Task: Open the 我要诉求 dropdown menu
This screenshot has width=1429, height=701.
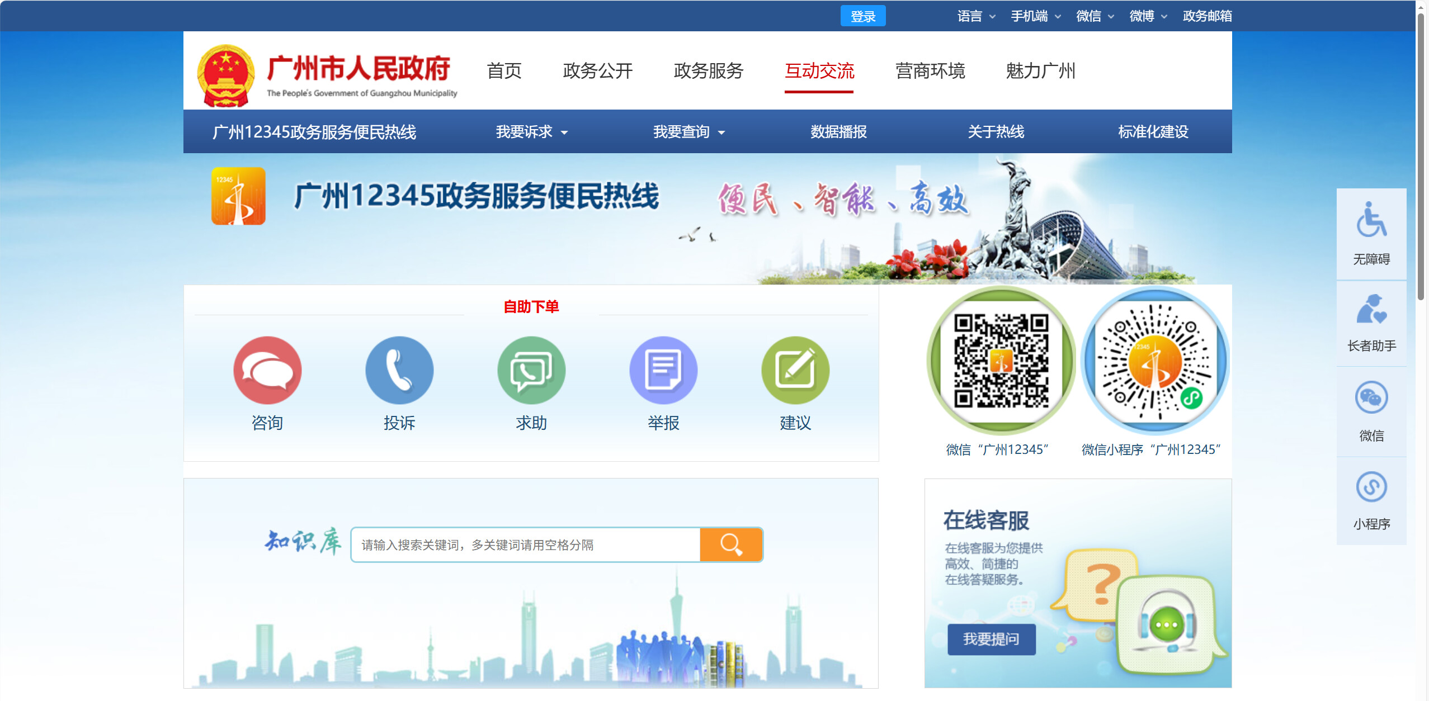Action: click(x=531, y=132)
